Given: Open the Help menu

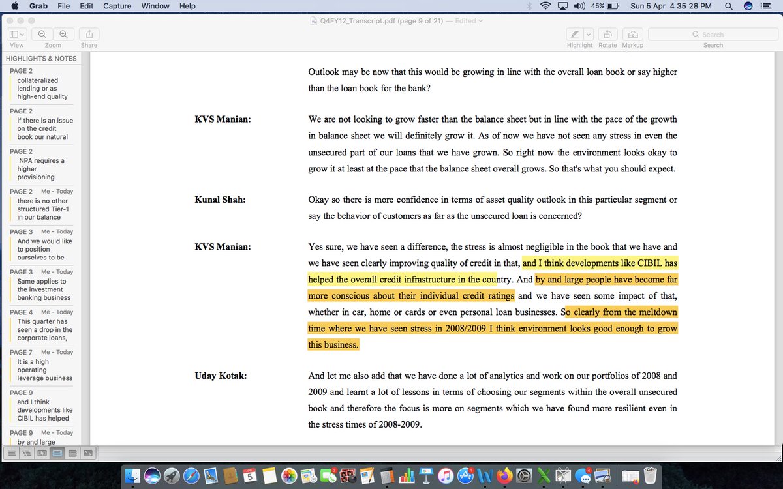Looking at the screenshot, I should tap(187, 6).
